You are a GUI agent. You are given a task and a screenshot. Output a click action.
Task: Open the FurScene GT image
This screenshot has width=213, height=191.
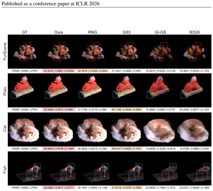tap(25, 51)
